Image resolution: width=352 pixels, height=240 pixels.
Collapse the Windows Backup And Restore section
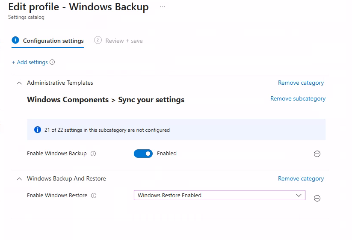click(x=19, y=179)
